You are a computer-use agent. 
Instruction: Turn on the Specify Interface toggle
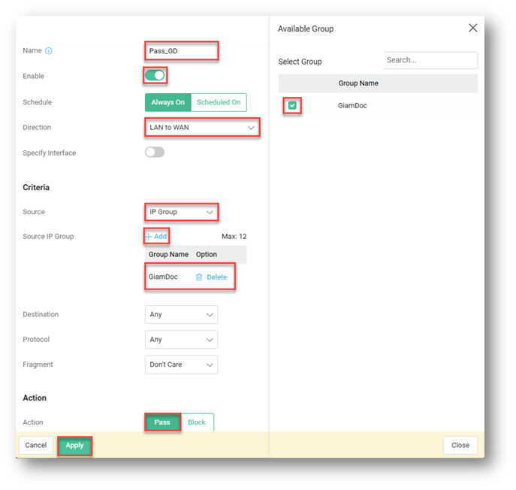click(x=155, y=153)
